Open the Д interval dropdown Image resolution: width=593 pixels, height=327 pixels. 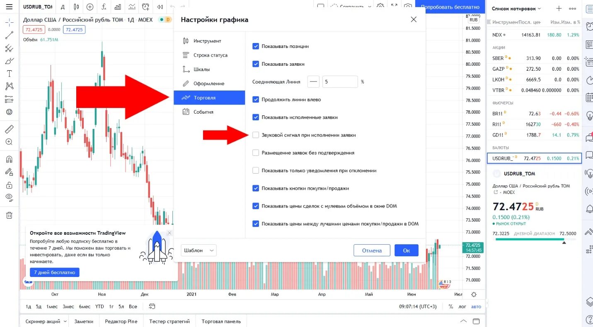(62, 7)
